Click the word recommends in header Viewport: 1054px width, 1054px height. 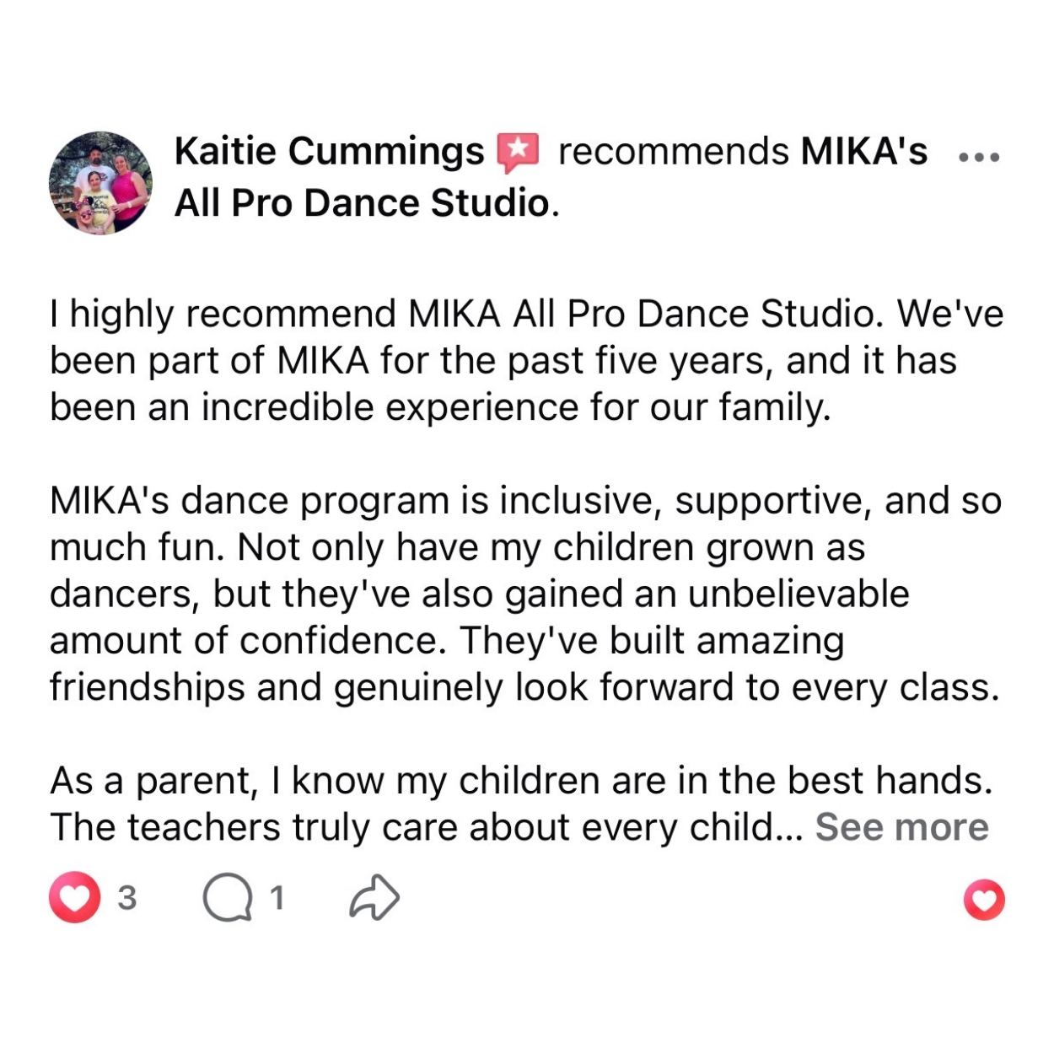[x=673, y=152]
